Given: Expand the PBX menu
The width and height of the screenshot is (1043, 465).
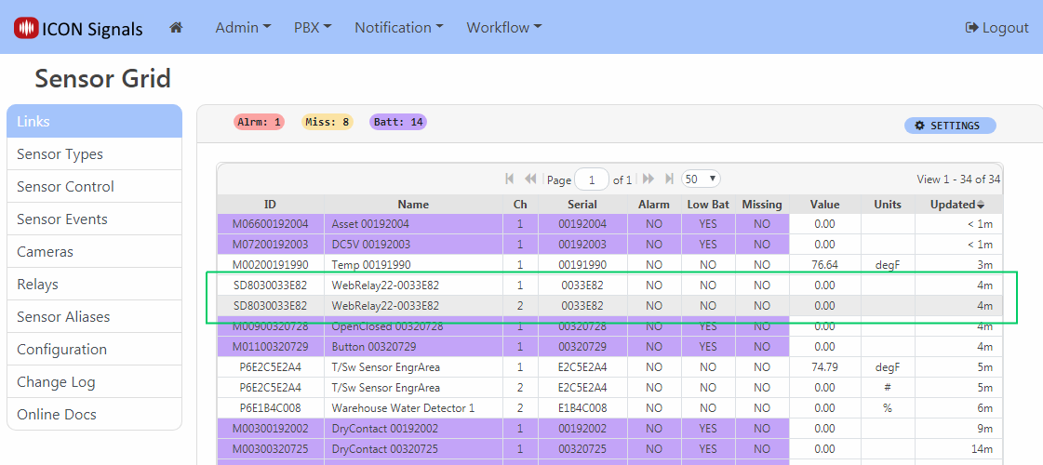Looking at the screenshot, I should click(313, 28).
